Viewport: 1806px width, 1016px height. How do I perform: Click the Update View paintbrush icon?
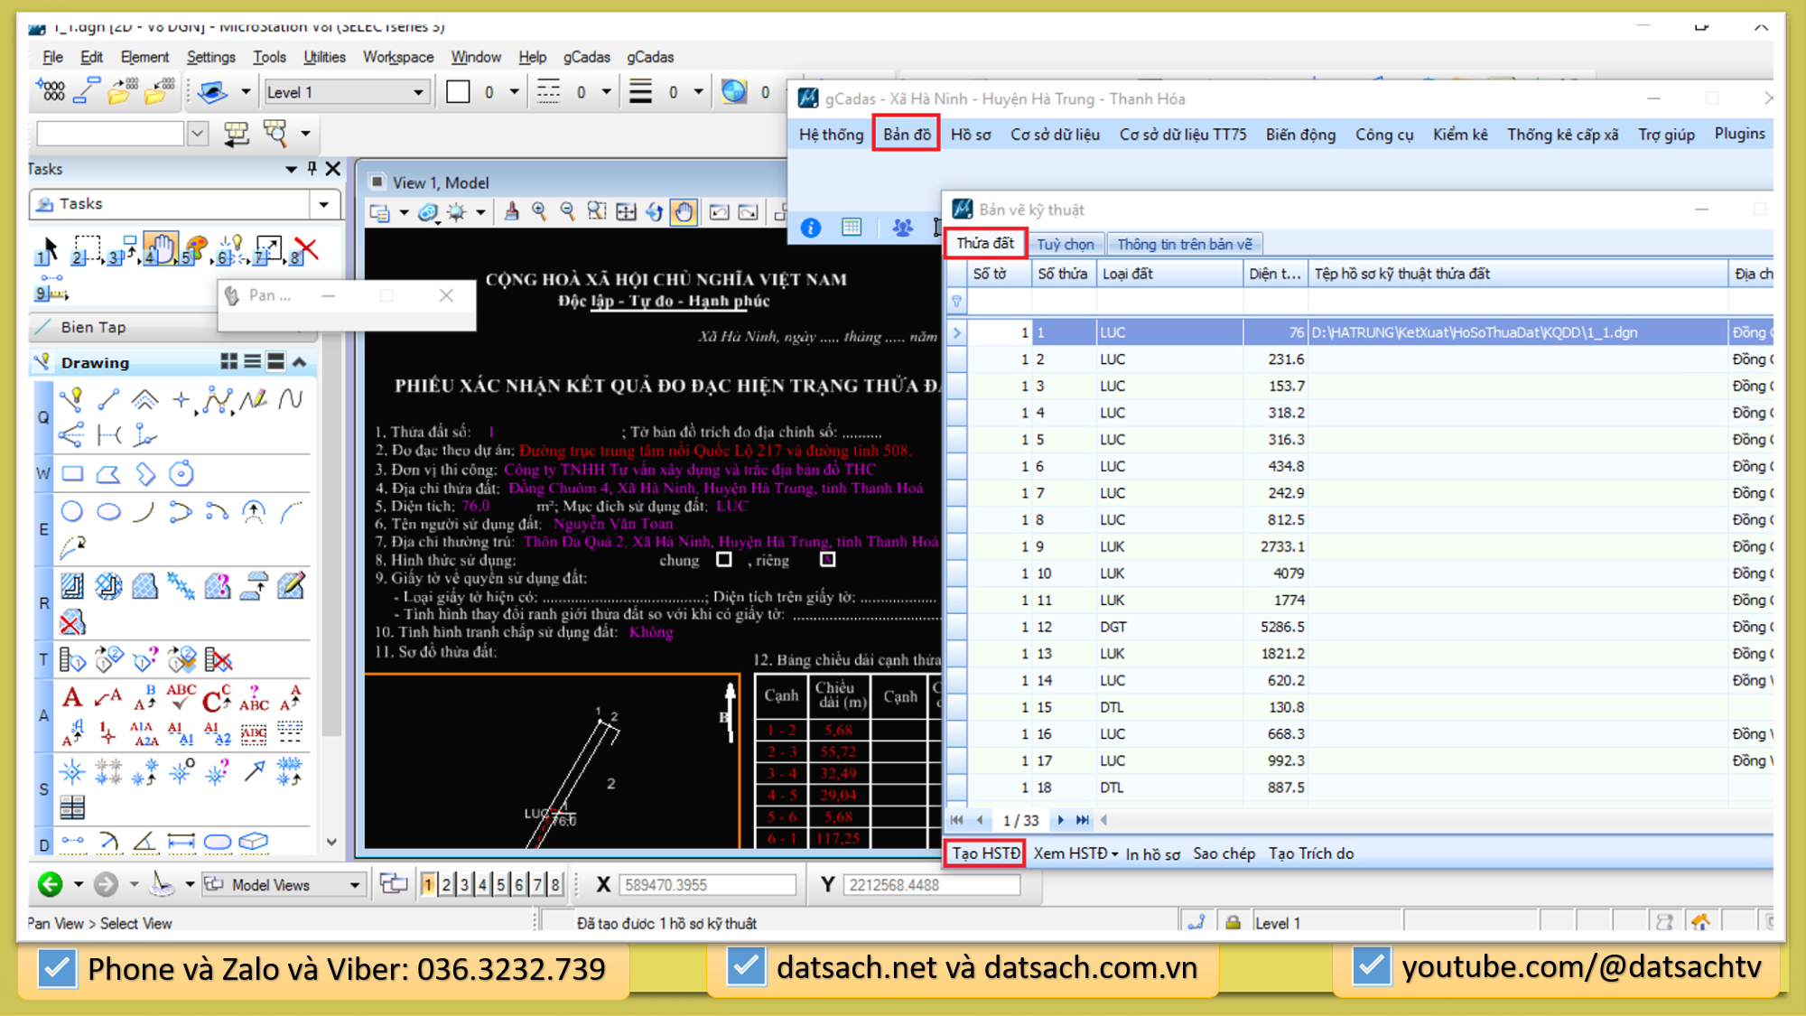click(511, 211)
